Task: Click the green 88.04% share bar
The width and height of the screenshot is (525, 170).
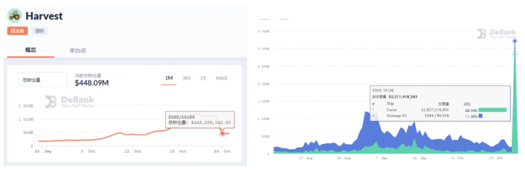Action: click(492, 110)
